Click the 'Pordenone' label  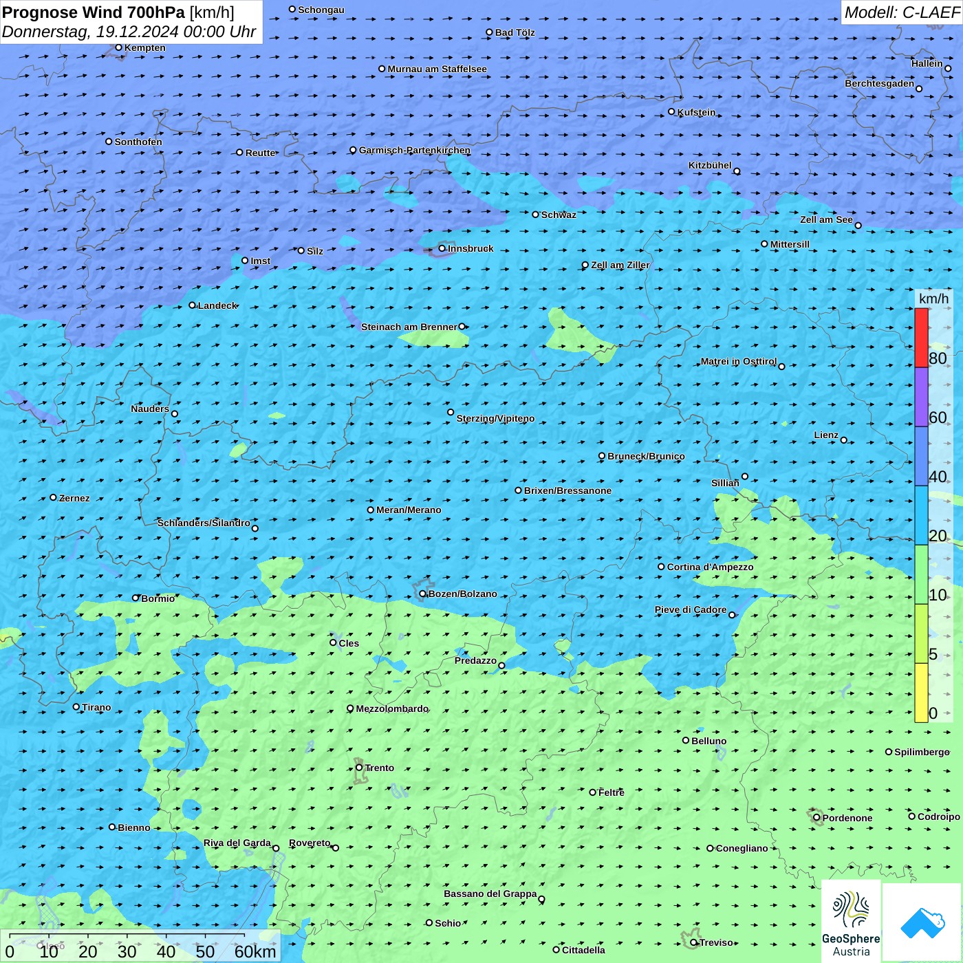(847, 818)
